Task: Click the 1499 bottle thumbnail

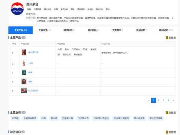Action: point(24,63)
